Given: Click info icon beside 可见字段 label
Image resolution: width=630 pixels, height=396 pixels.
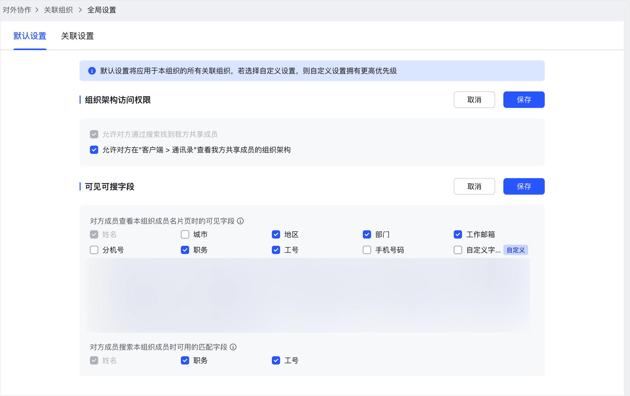Looking at the screenshot, I should pos(240,221).
